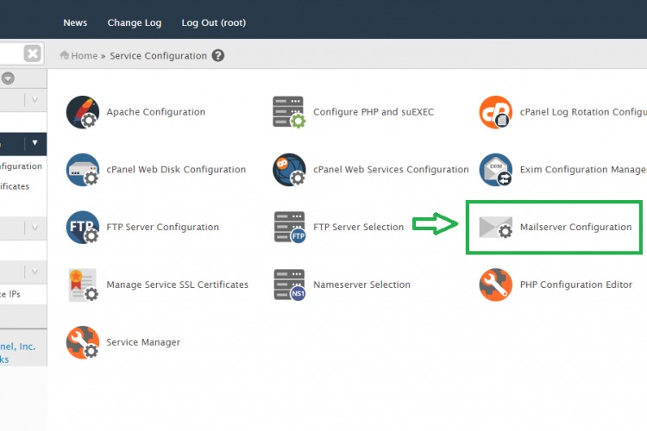
Task: Open the Mailserver Configuration envelope icon
Action: pos(495,228)
